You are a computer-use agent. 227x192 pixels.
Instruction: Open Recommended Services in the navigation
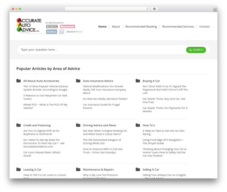coord(178,26)
